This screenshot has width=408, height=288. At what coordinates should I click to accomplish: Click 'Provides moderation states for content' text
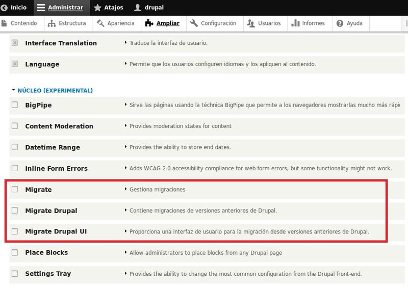pos(181,126)
